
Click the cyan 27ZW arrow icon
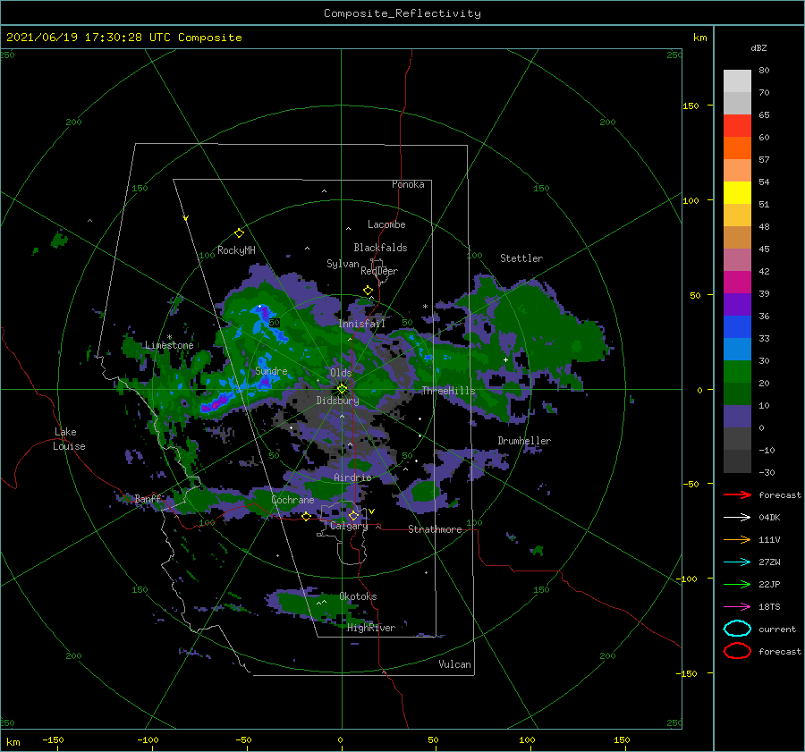click(737, 562)
